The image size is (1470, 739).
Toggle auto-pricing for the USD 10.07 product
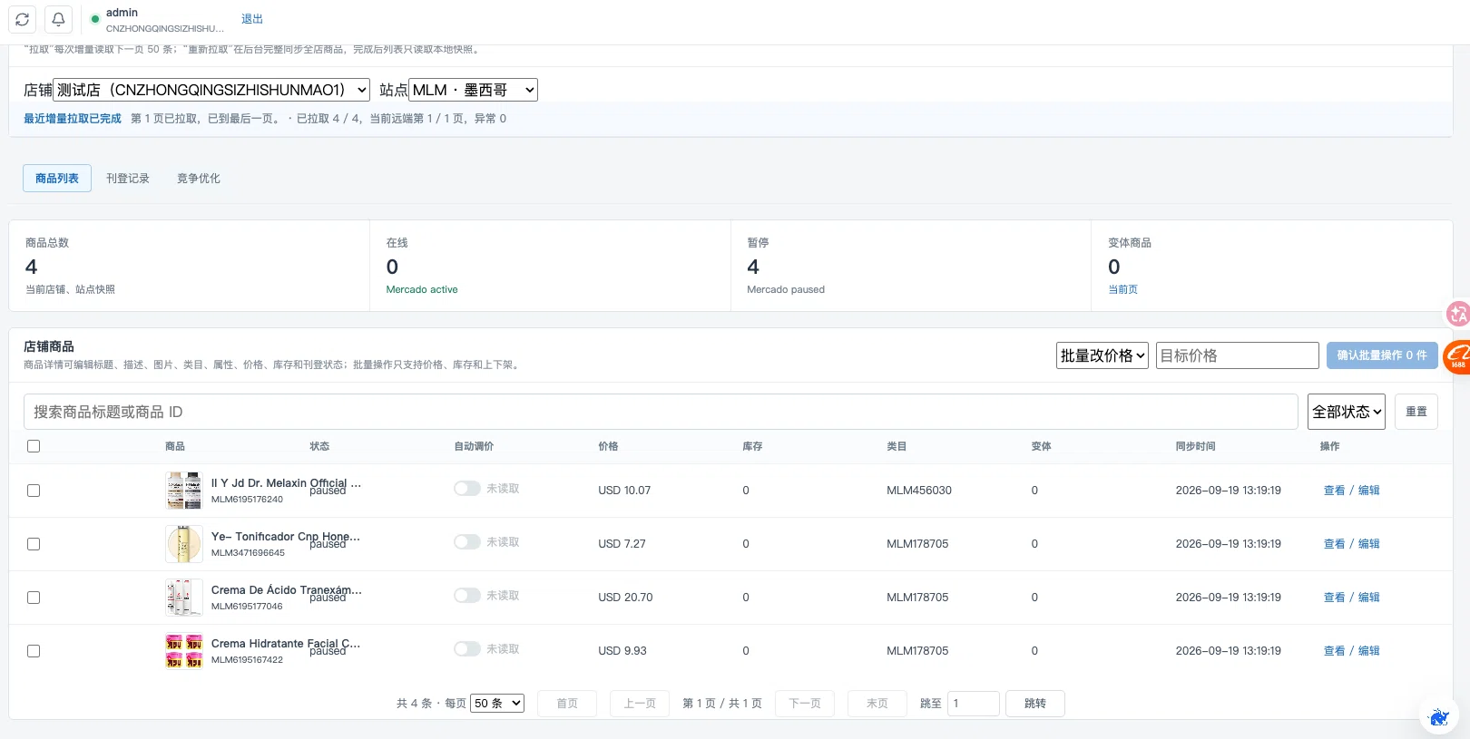(x=467, y=489)
